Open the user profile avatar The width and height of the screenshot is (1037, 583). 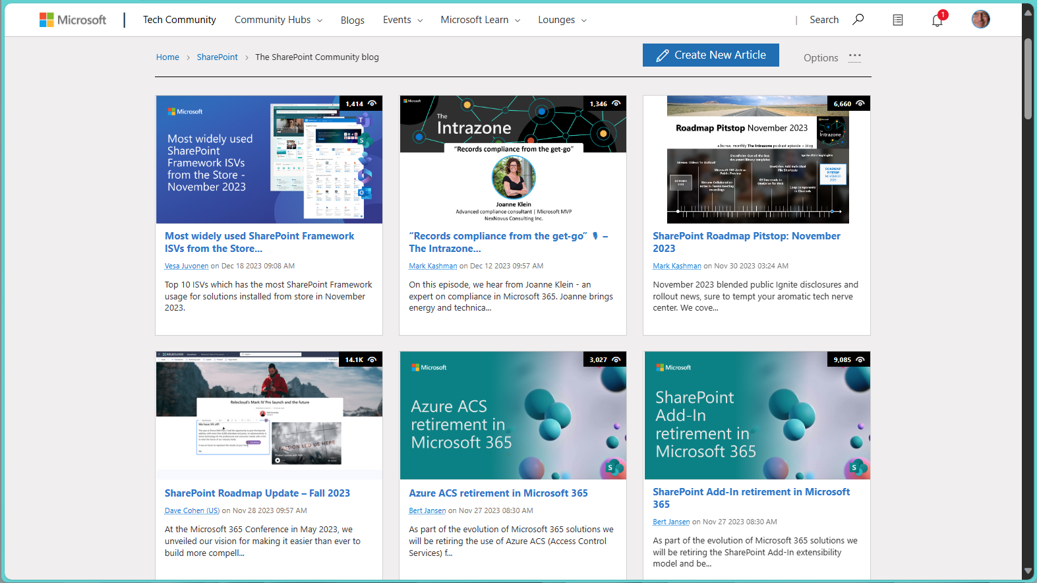point(980,19)
